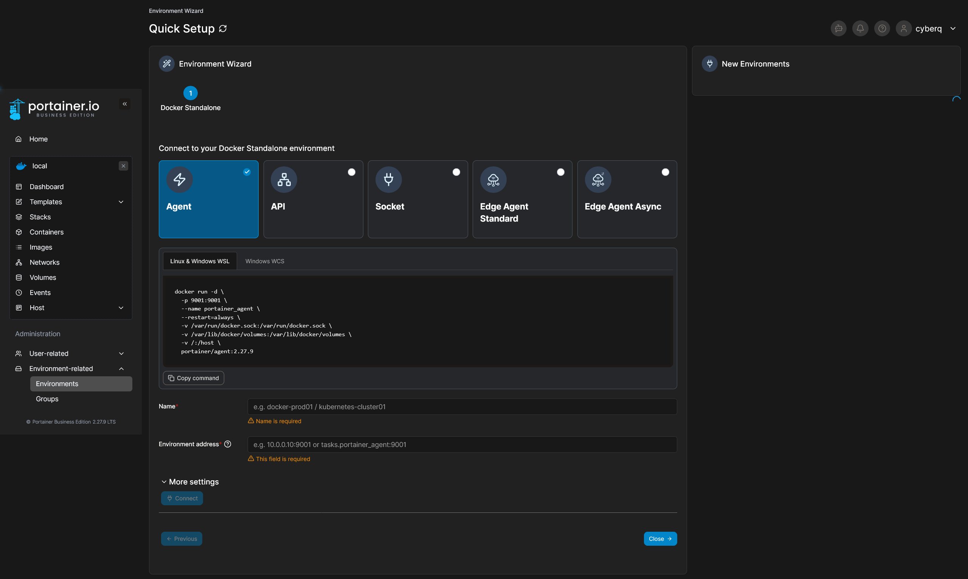
Task: Click the local Docker whale icon
Action: 21,166
